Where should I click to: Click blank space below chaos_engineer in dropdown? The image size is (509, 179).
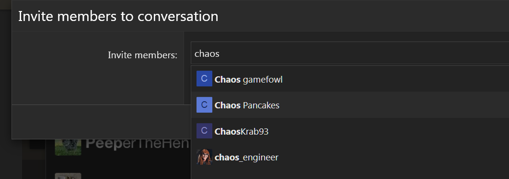350,175
